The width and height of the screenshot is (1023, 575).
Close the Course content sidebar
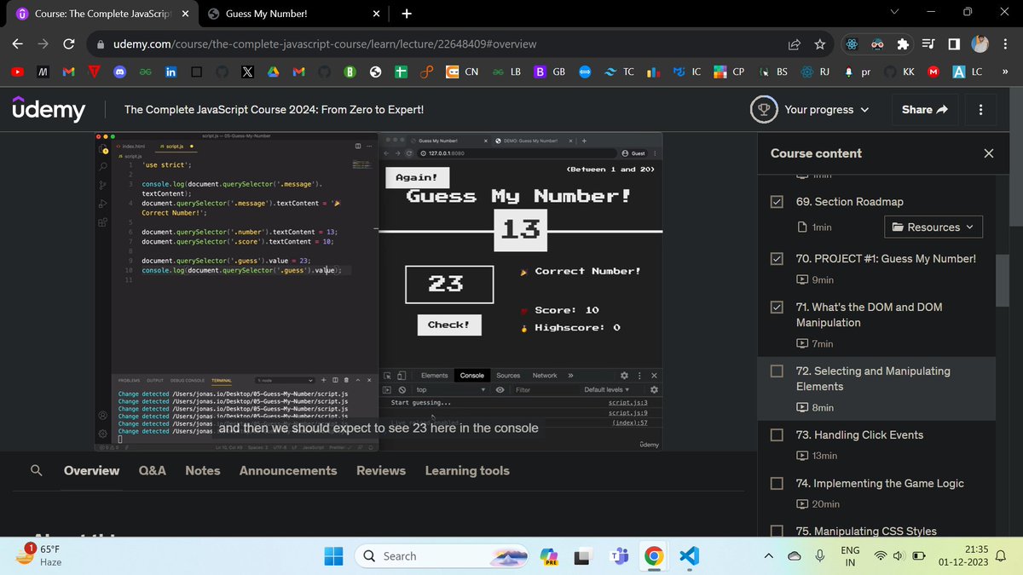tap(988, 153)
